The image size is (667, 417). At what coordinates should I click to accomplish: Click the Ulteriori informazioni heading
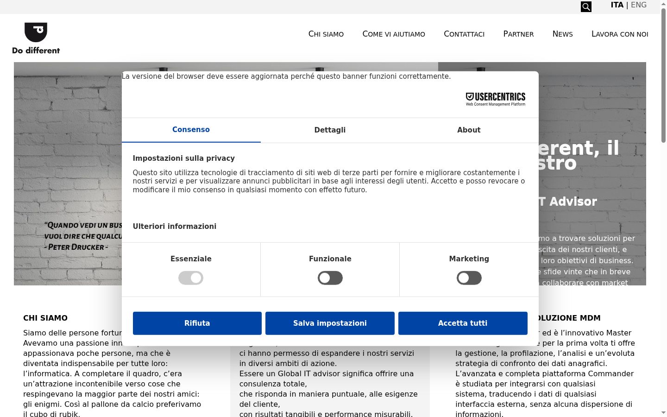tap(175, 227)
